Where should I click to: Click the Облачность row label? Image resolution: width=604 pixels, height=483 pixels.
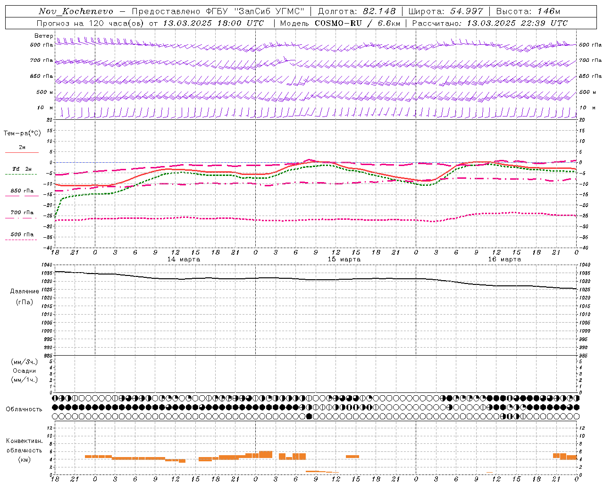[24, 409]
